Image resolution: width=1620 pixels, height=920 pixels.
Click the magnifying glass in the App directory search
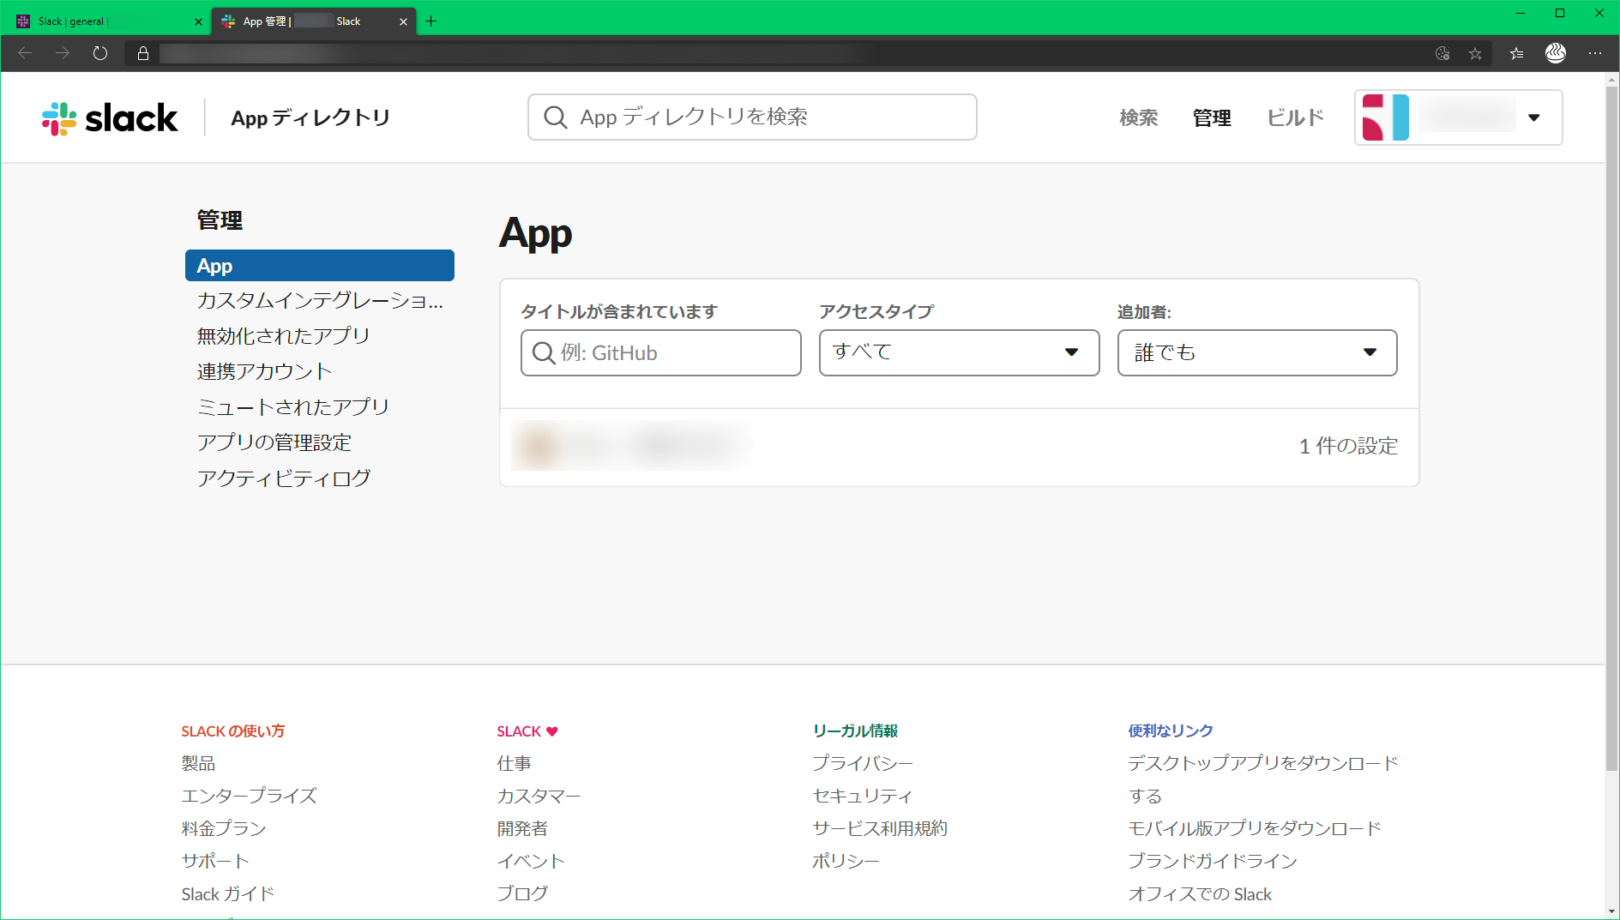pos(556,117)
